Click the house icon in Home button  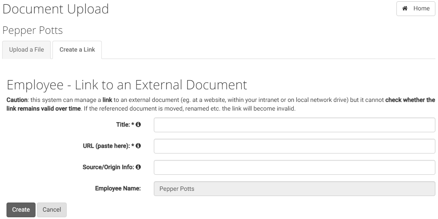(405, 8)
